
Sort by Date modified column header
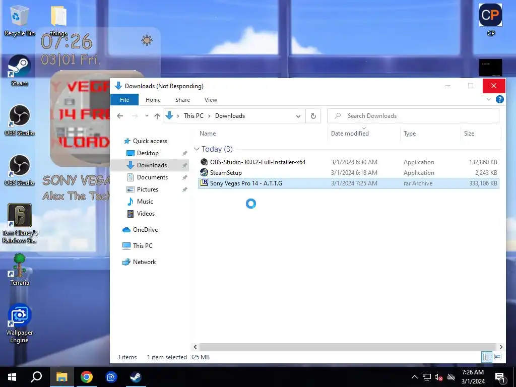pos(364,133)
